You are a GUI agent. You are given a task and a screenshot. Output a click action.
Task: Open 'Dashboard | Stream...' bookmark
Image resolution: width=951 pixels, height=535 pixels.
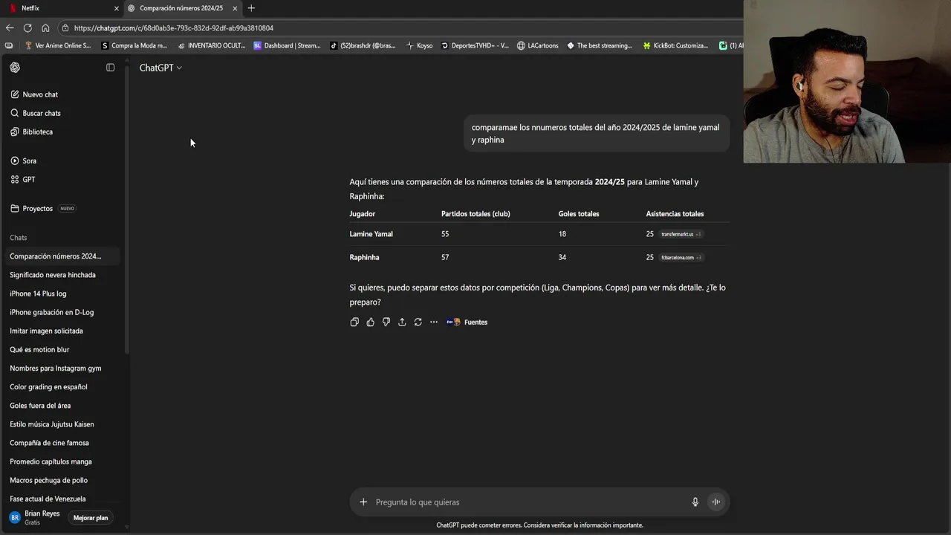(x=288, y=45)
